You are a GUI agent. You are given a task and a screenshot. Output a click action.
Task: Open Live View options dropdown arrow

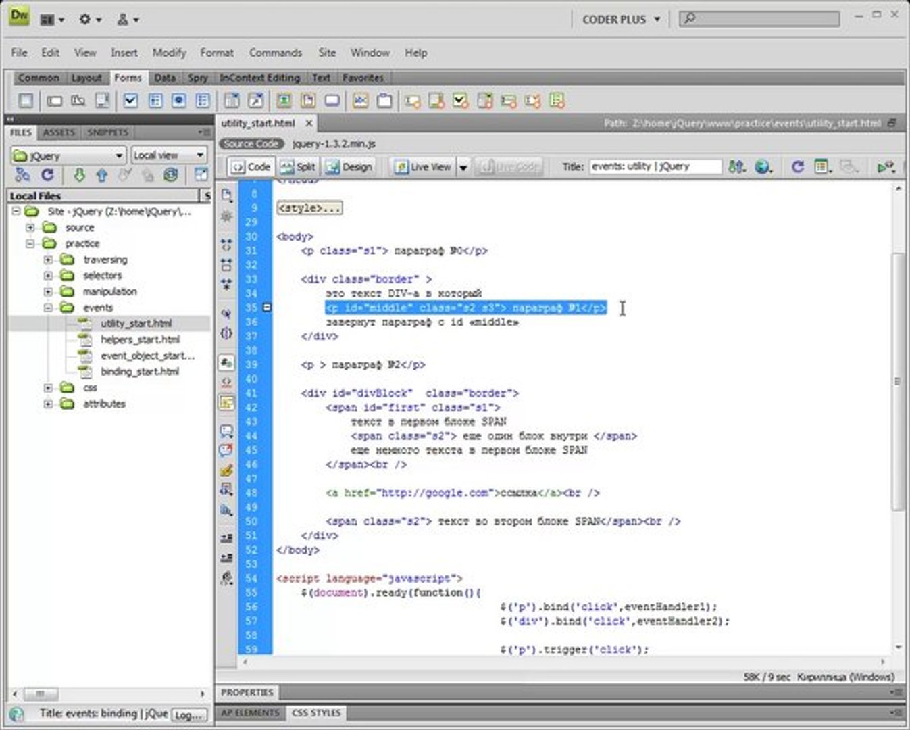463,166
